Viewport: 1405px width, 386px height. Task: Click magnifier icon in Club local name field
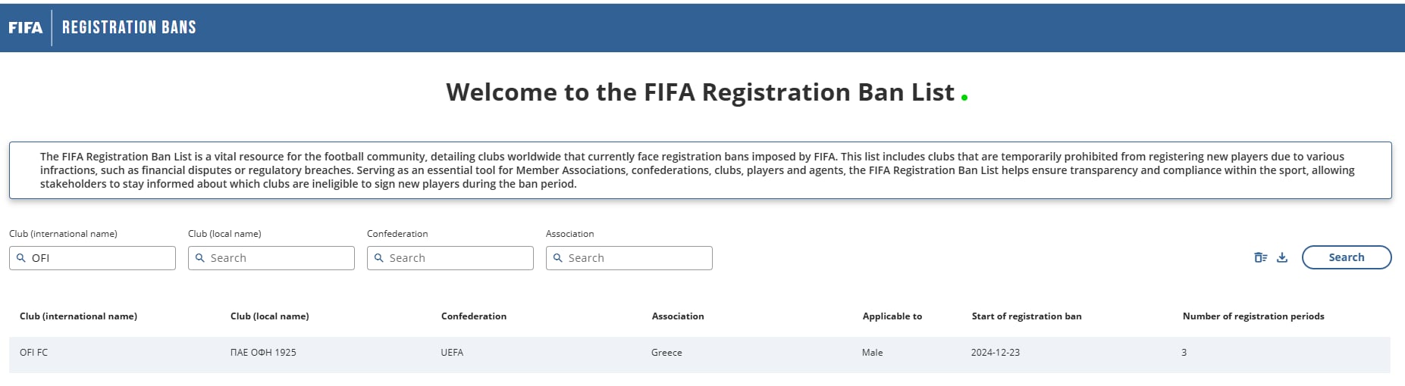(x=199, y=258)
